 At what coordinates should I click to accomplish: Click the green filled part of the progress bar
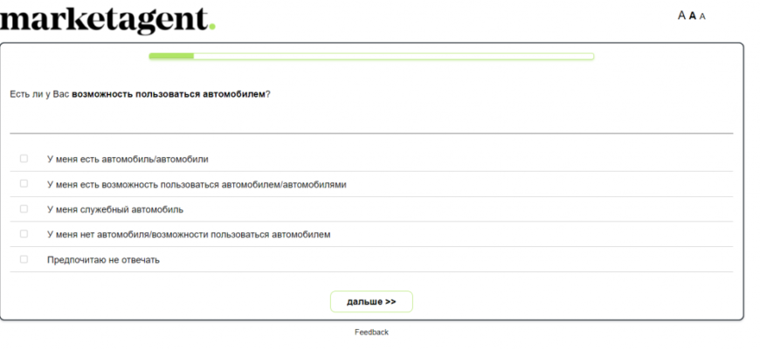click(171, 56)
